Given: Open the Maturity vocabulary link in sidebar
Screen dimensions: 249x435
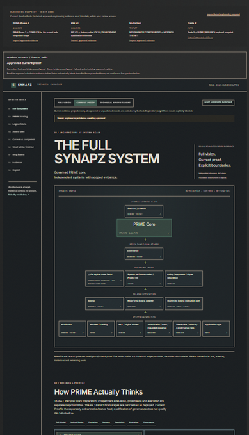Looking at the screenshot, I should [x=19, y=195].
